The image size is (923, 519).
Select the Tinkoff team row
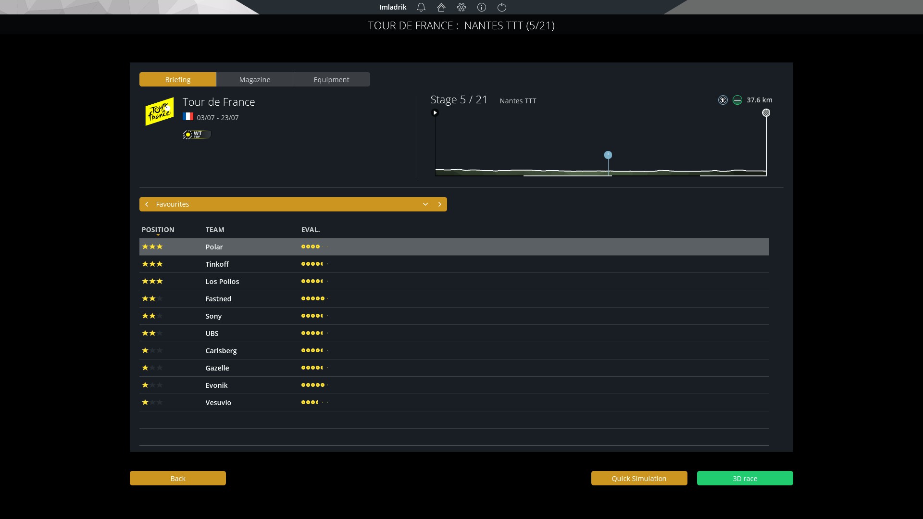[x=217, y=264]
